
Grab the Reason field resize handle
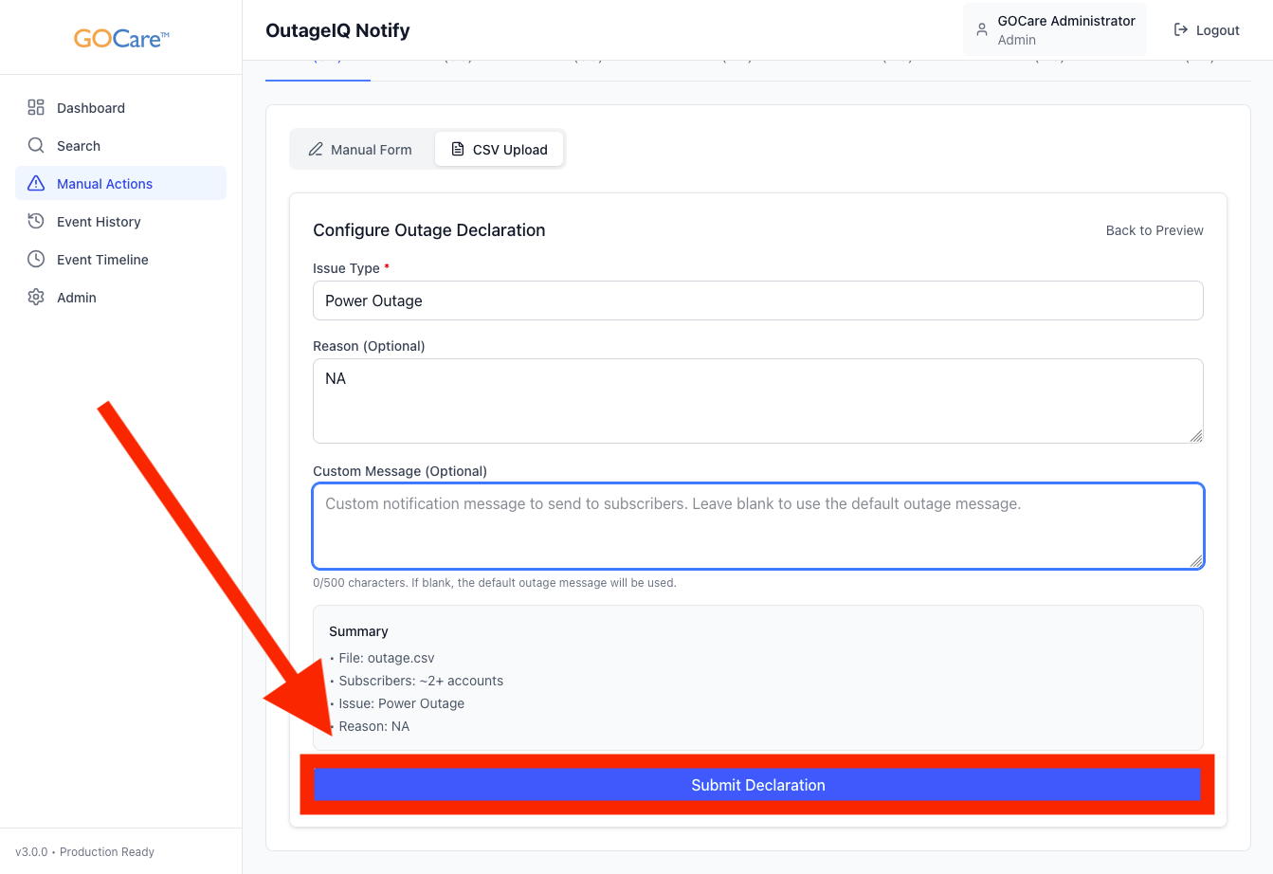[x=1196, y=436]
